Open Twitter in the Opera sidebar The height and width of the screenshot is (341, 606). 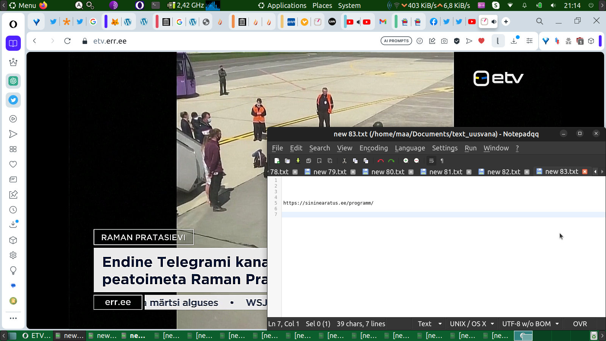click(x=13, y=100)
